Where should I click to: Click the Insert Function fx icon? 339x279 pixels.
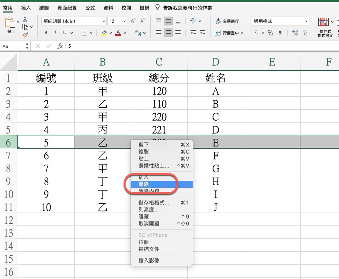coord(60,46)
